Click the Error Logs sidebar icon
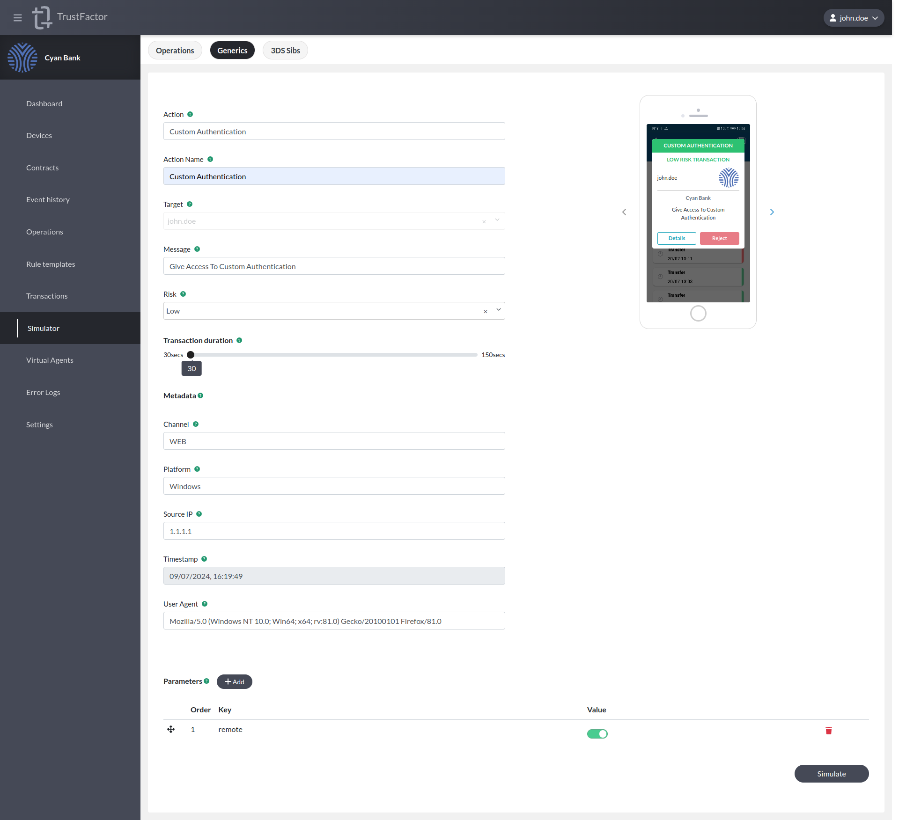 [x=44, y=392]
